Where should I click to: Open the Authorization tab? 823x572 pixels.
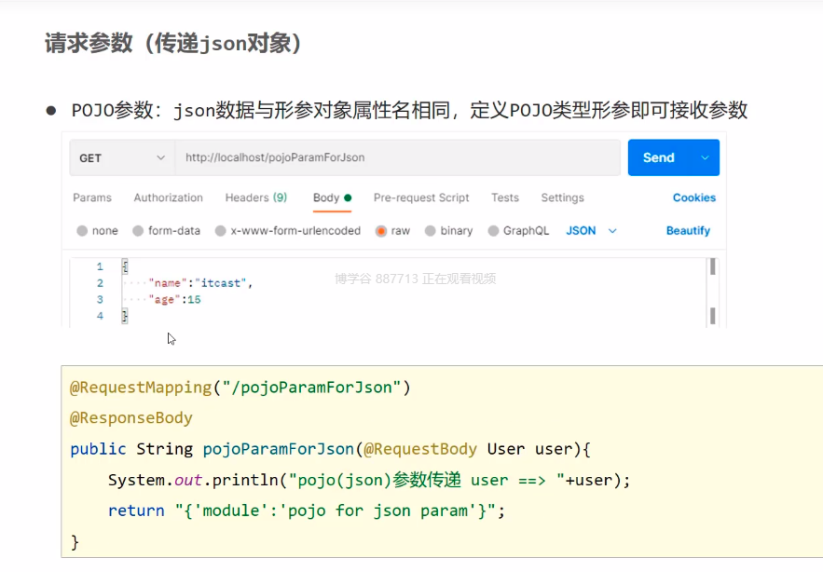168,197
